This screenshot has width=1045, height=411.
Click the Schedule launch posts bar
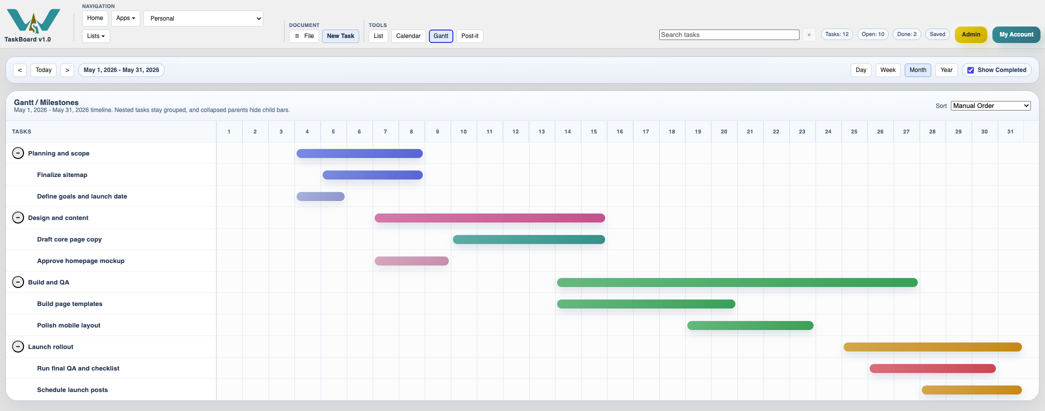point(972,390)
